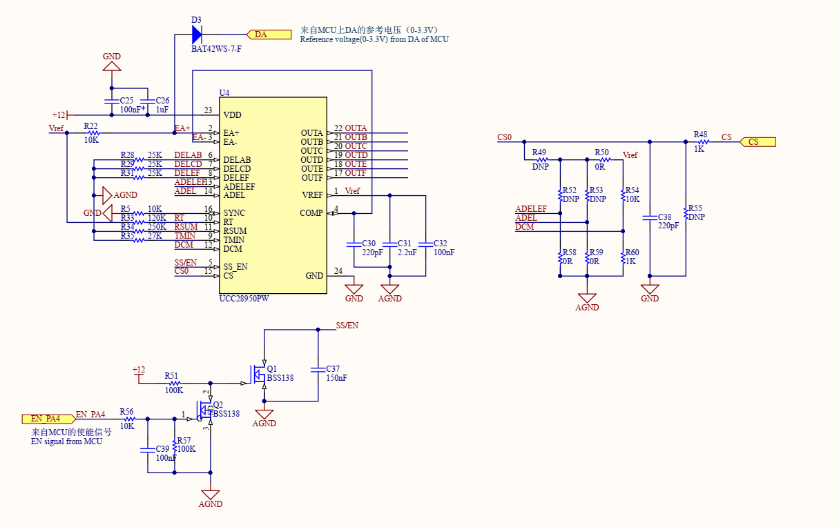
Task: Click resistor R51 symbol
Action: tap(174, 383)
